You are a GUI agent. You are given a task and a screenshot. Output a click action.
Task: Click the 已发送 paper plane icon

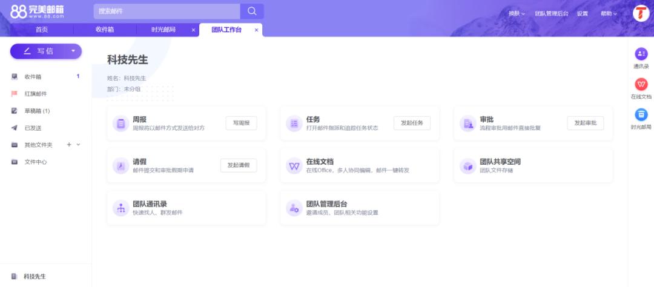click(15, 128)
